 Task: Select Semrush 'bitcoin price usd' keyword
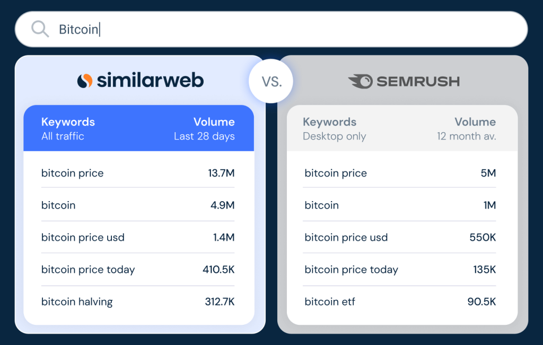346,237
